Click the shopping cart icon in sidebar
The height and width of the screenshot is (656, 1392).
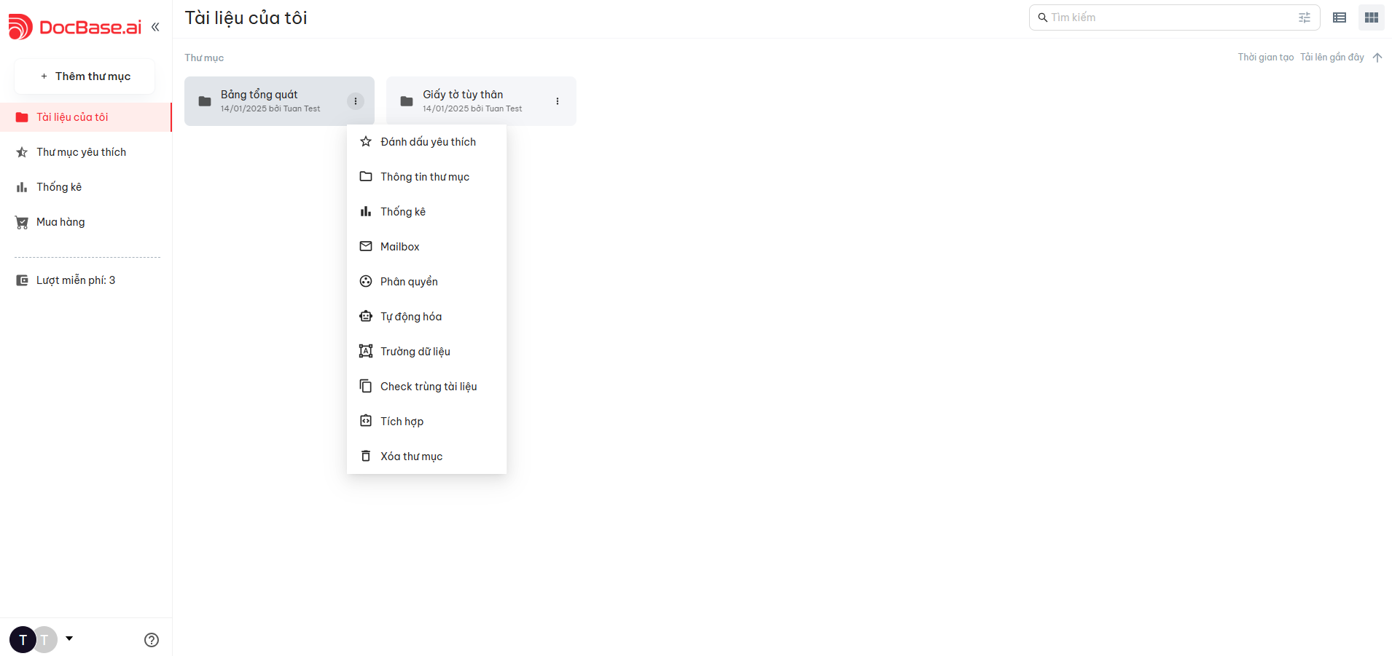click(22, 222)
